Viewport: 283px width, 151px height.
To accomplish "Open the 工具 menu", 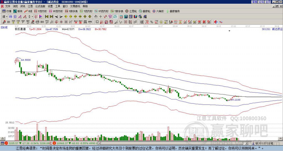I will [x=57, y=6].
